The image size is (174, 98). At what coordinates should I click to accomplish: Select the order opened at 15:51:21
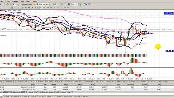point(87,90)
